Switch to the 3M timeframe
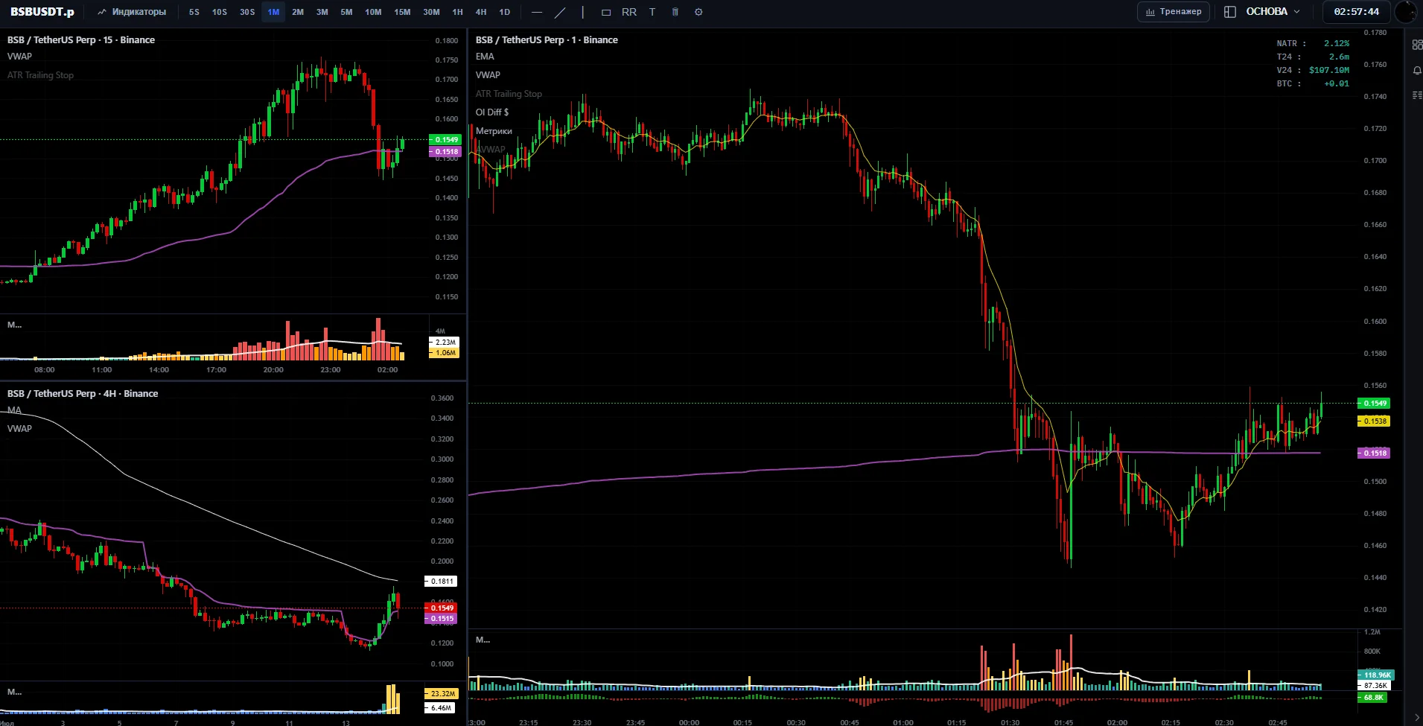This screenshot has height=726, width=1423. [322, 12]
